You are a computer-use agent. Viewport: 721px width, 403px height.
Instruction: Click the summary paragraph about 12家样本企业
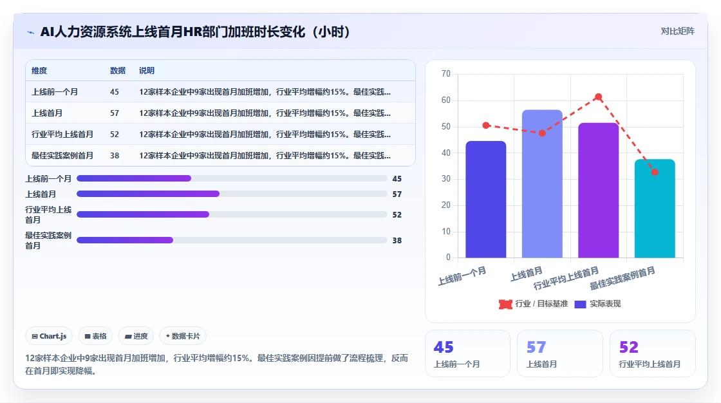pyautogui.click(x=216, y=364)
